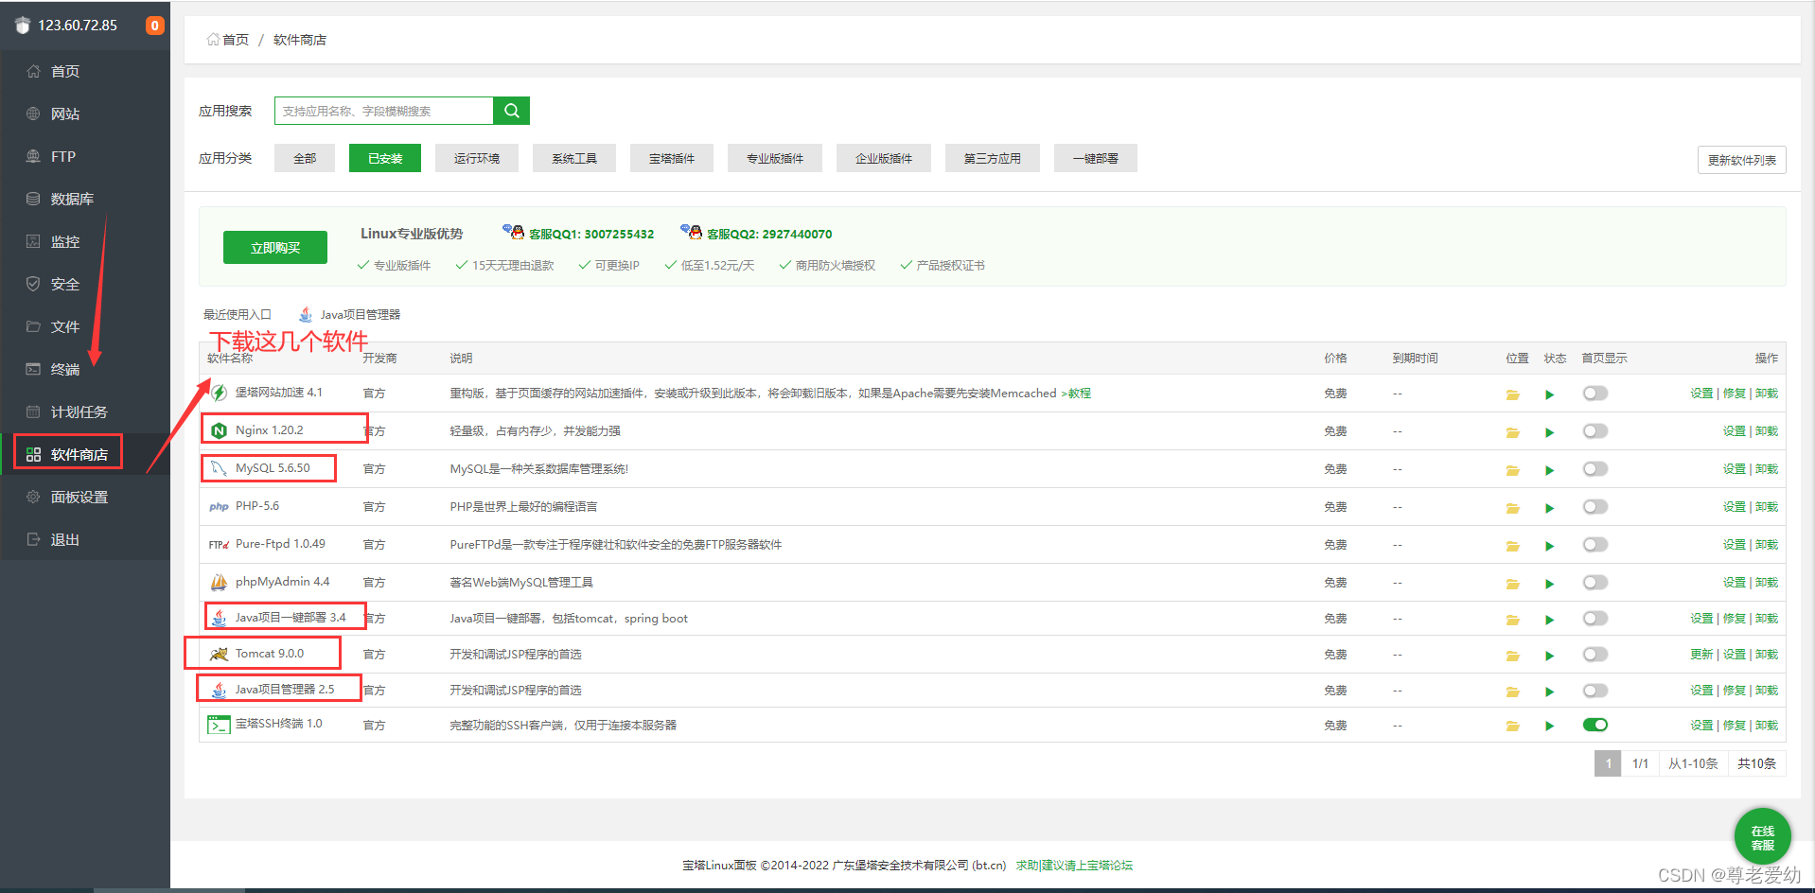Click 修复 link for Java项目管理器 2.5
1815x893 pixels.
(1734, 690)
